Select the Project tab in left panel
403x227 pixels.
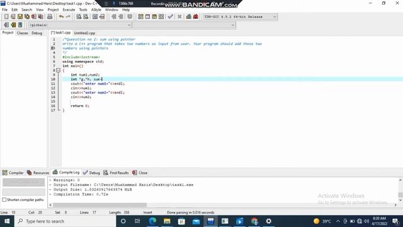[x=8, y=33]
